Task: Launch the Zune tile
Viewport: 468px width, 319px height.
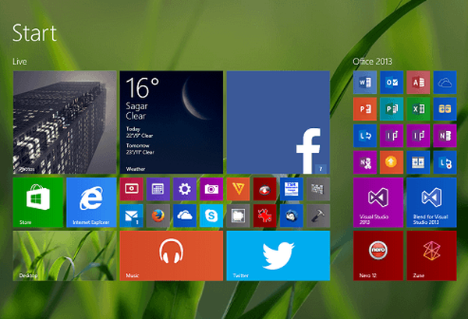Action: coord(431,256)
